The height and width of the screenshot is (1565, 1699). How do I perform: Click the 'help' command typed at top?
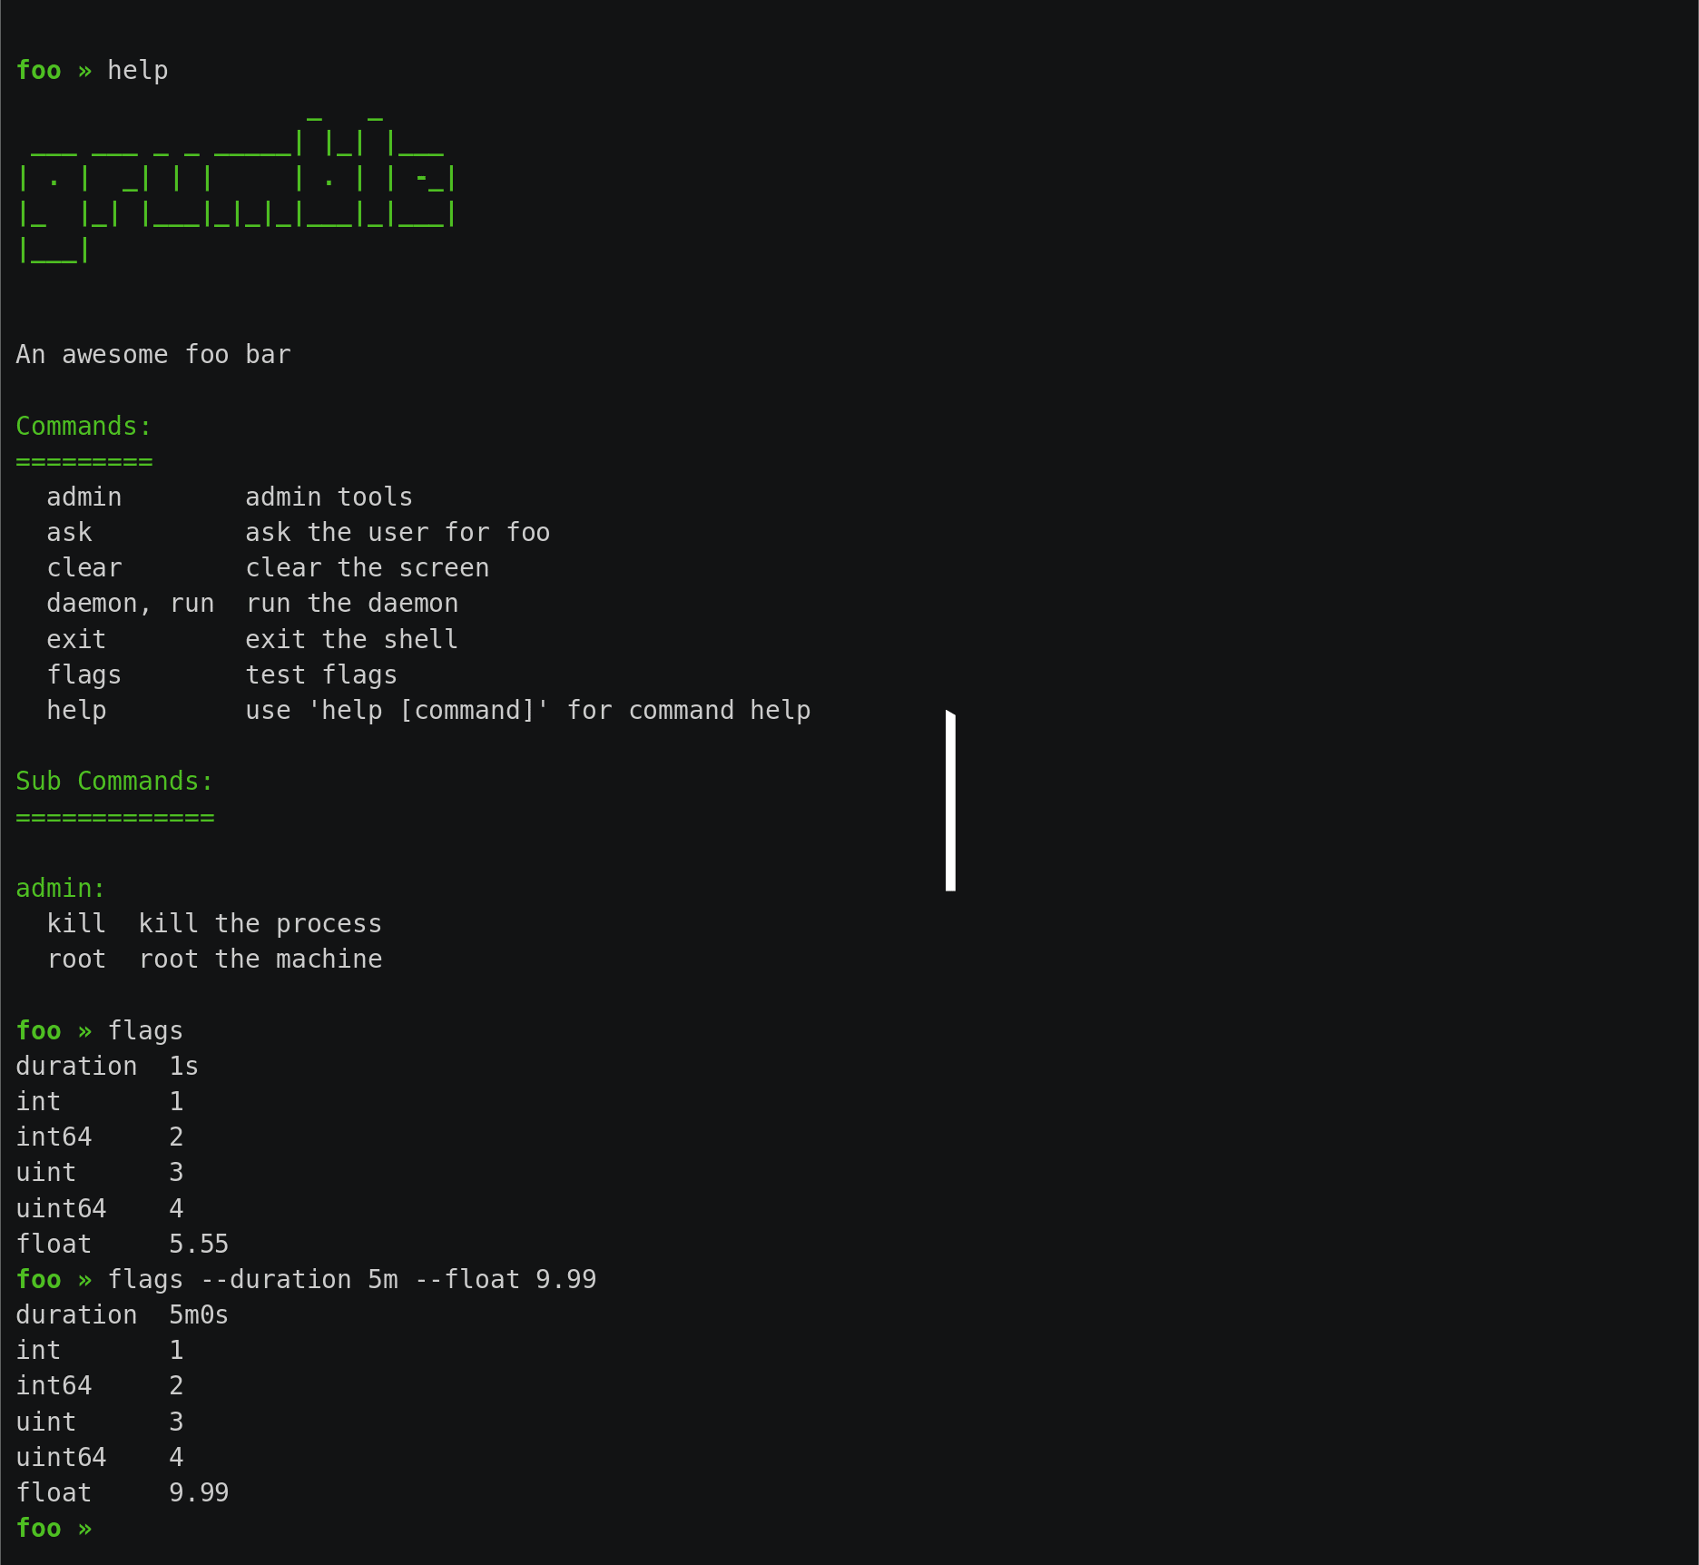point(138,70)
